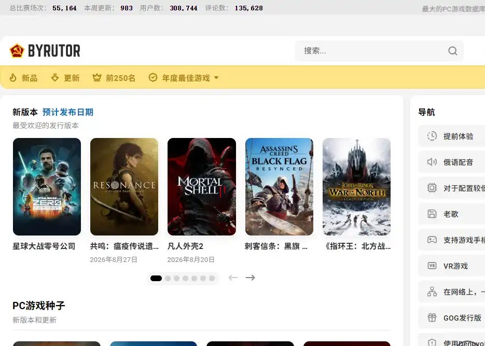This screenshot has width=485, height=346.
Task: Click the user count 308,744
Action: click(x=184, y=8)
